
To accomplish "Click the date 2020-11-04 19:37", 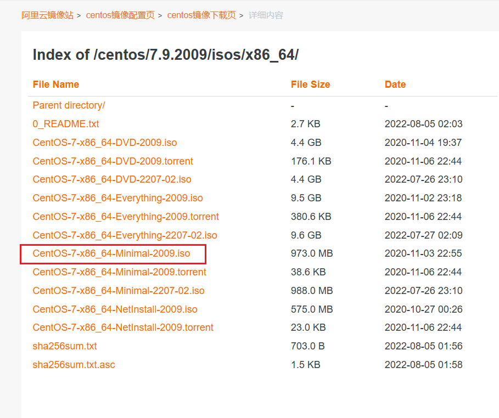I will (423, 143).
